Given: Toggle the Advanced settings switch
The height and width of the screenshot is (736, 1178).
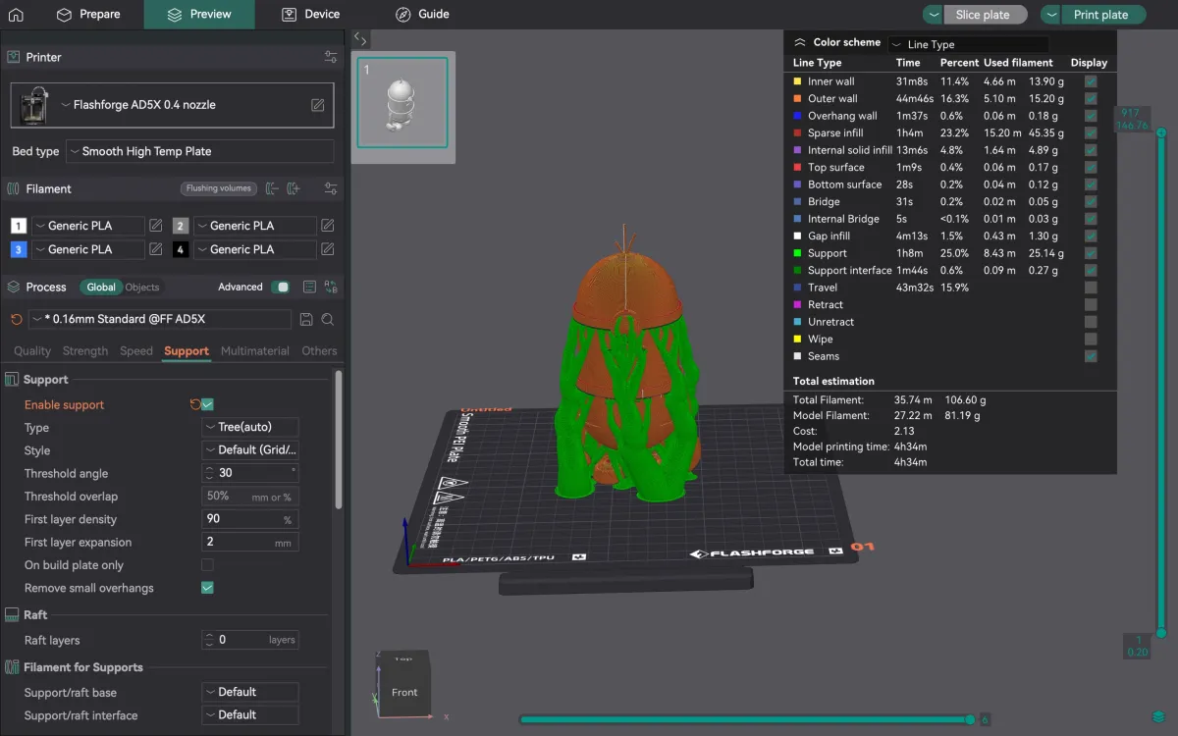Looking at the screenshot, I should click(x=282, y=288).
